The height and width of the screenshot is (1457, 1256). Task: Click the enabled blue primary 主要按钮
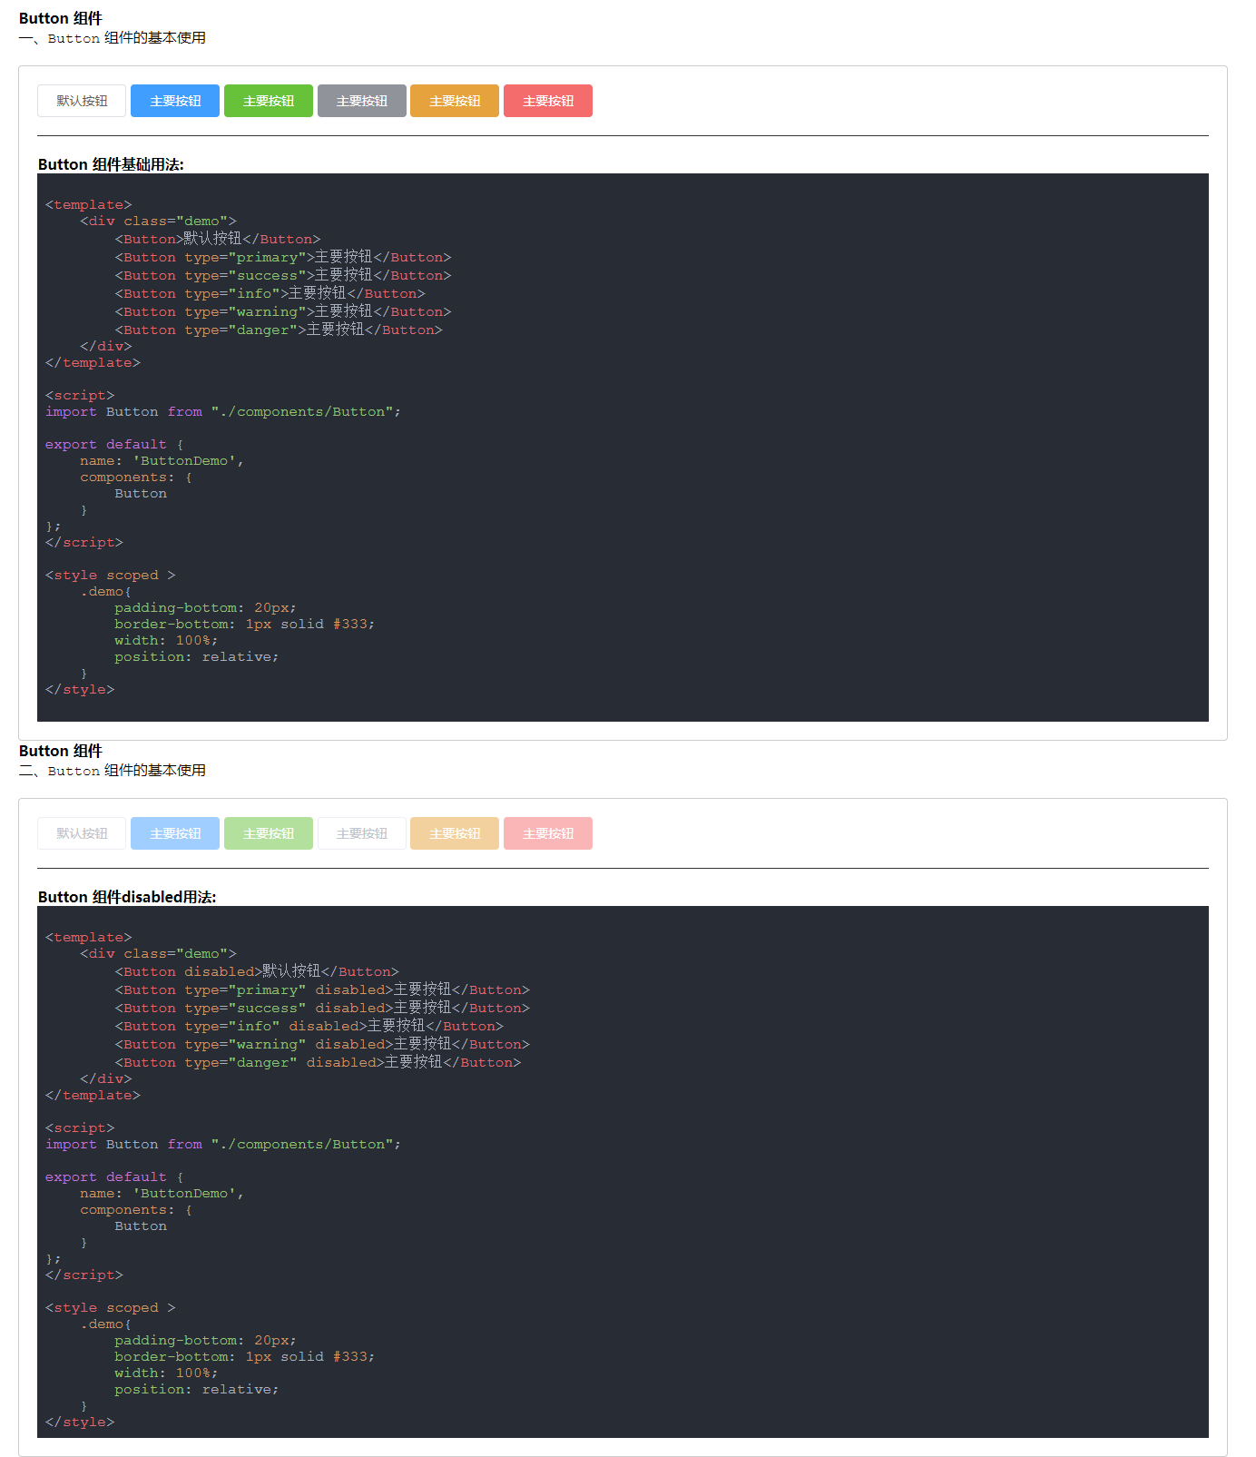coord(175,101)
